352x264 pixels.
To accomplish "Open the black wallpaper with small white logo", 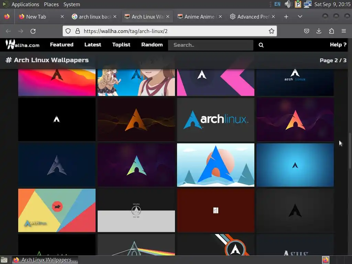I will tap(57, 120).
